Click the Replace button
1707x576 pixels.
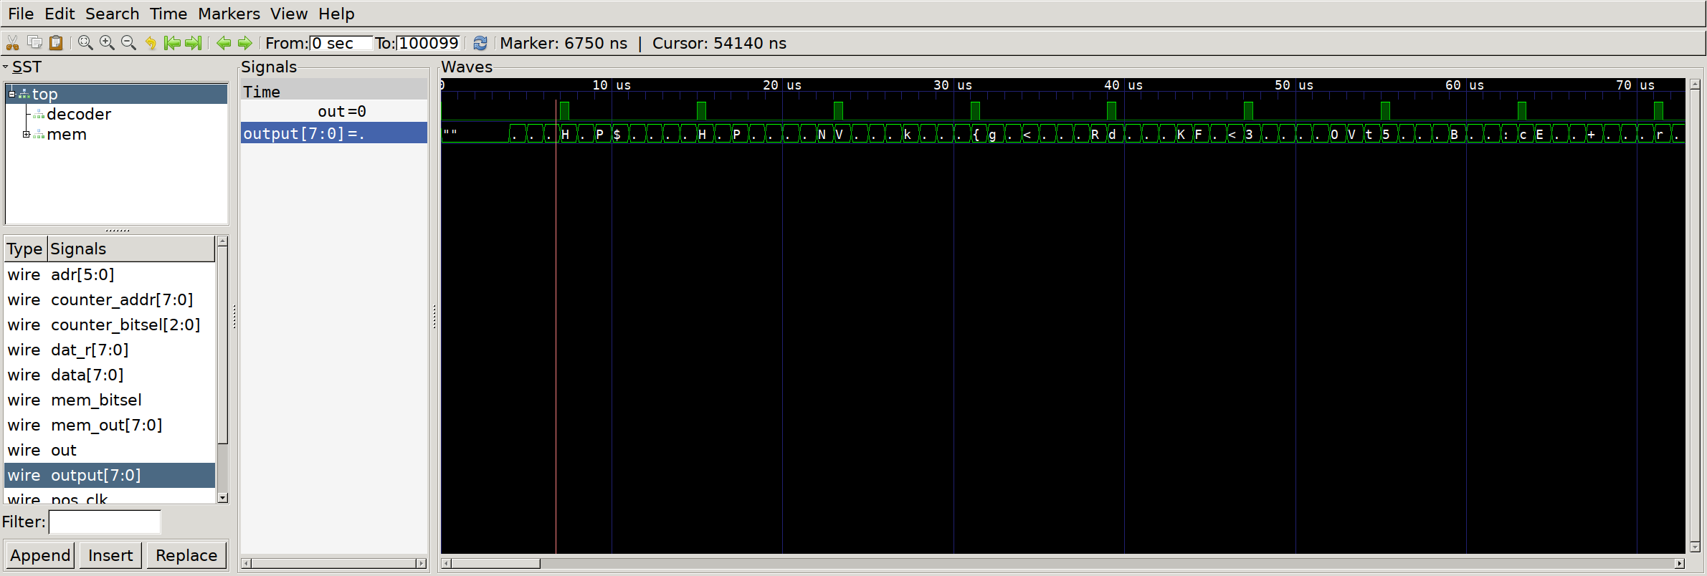(x=186, y=555)
